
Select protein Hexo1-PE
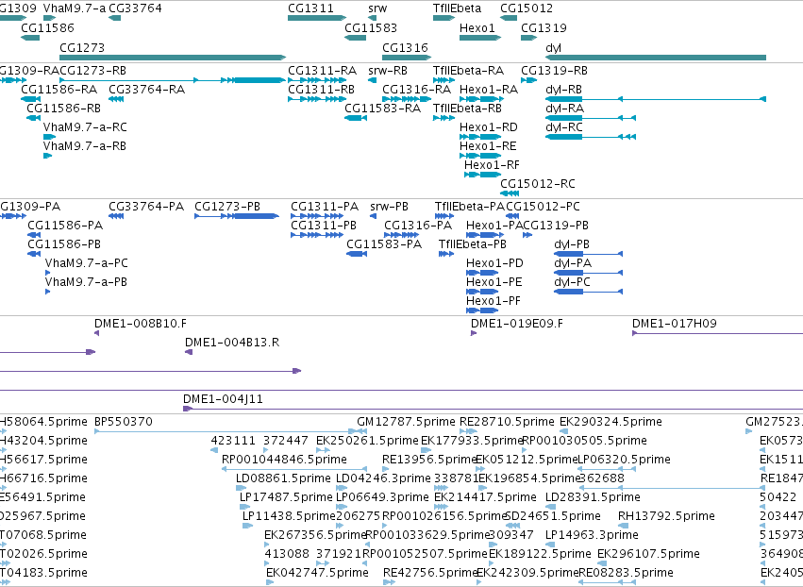(x=494, y=282)
